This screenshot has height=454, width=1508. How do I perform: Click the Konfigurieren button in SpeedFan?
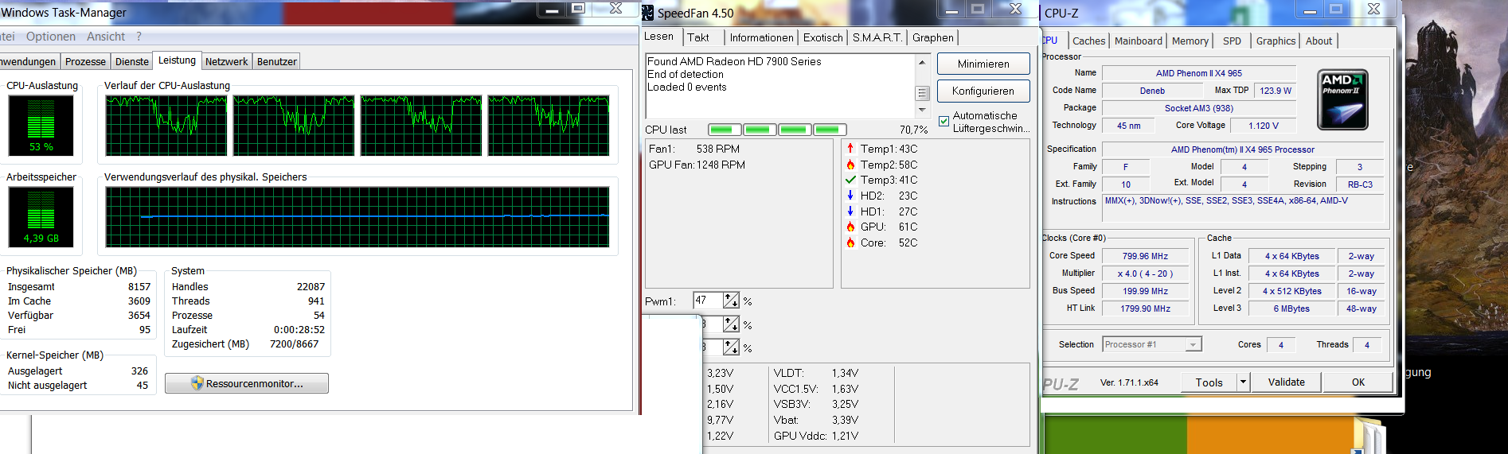(983, 91)
